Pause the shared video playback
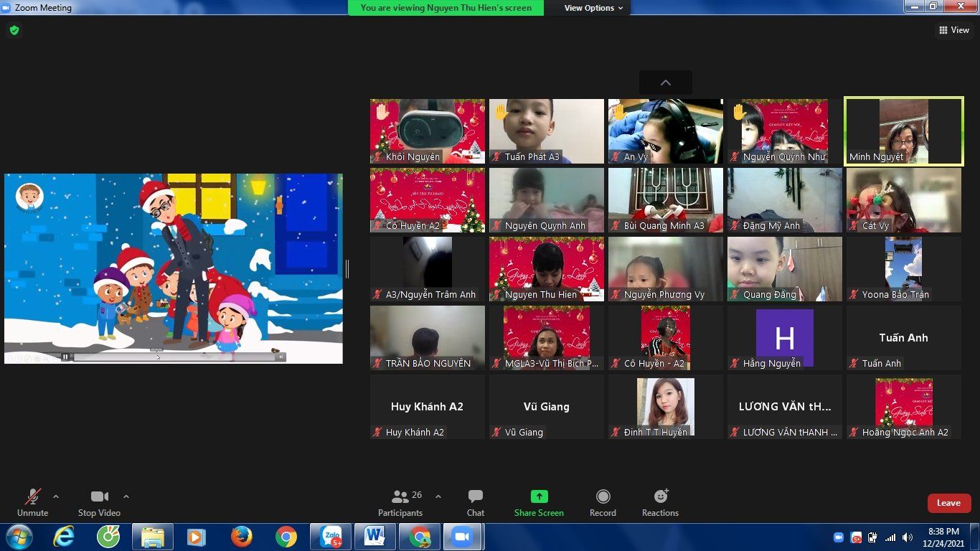 [x=65, y=357]
